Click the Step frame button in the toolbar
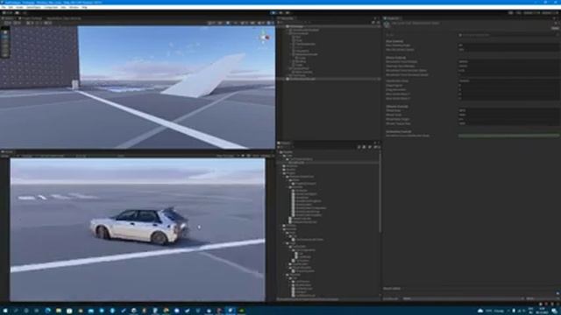This screenshot has height=315, width=561. coord(288,13)
